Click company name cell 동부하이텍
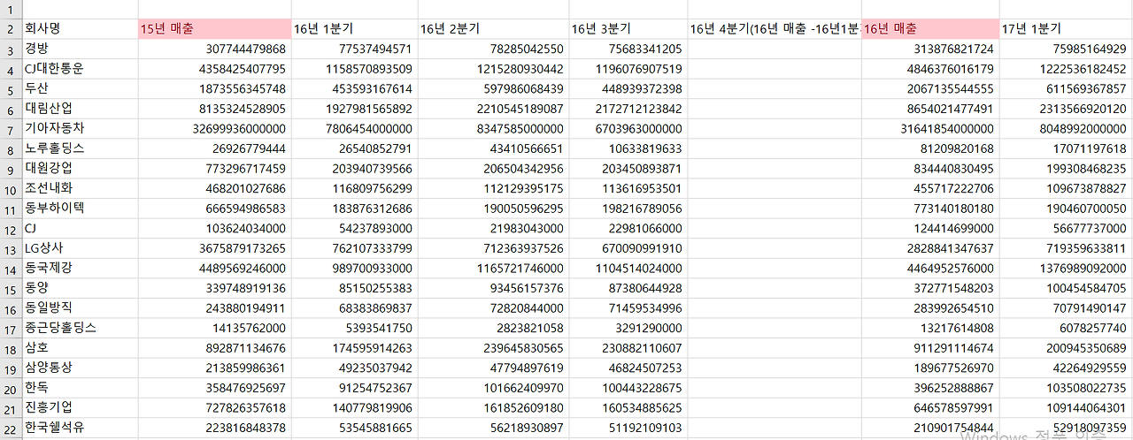 (80, 208)
